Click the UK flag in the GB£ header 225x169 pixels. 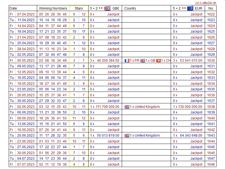(107, 8)
